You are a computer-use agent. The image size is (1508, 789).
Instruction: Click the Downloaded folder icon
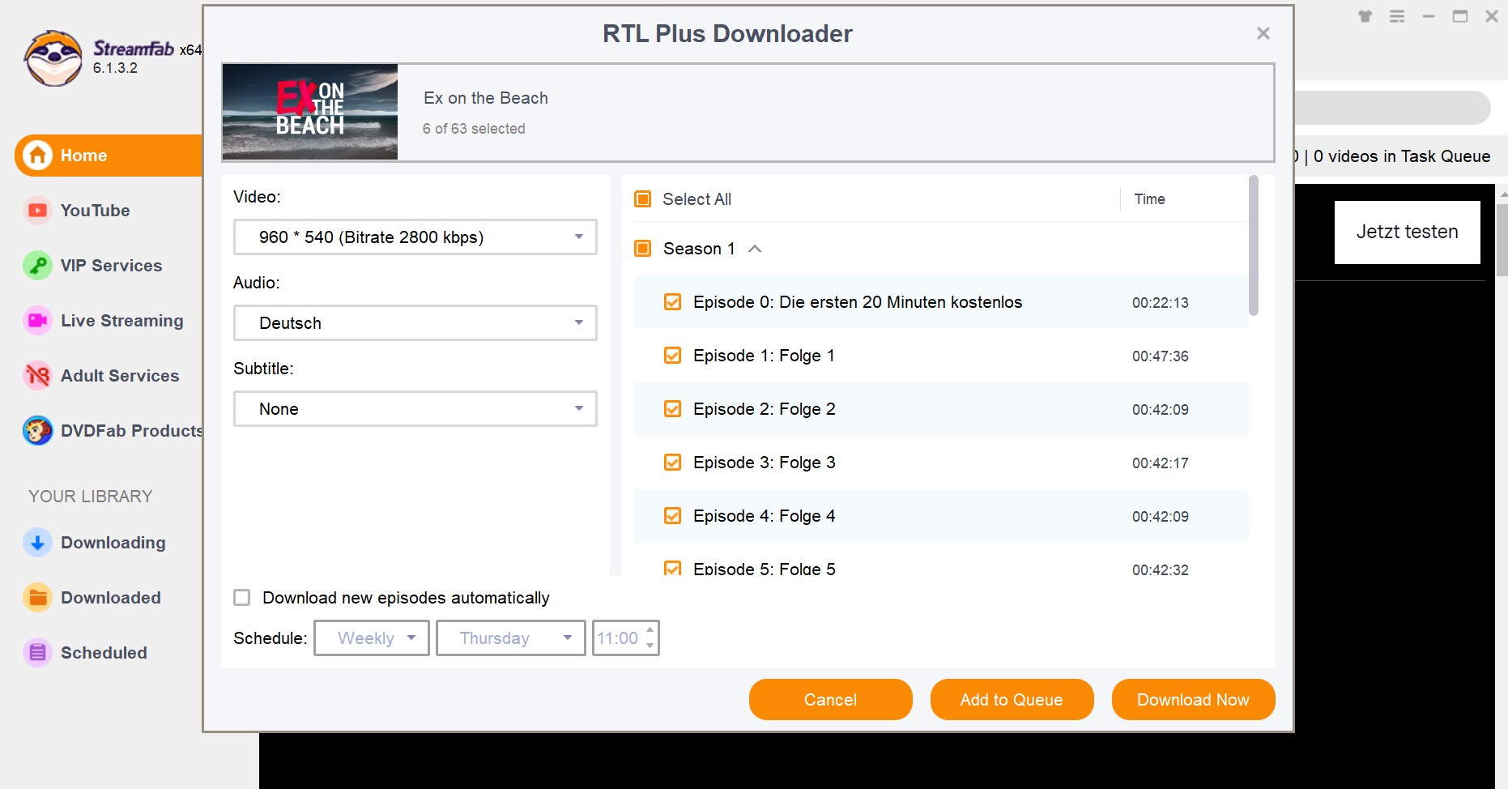[37, 598]
